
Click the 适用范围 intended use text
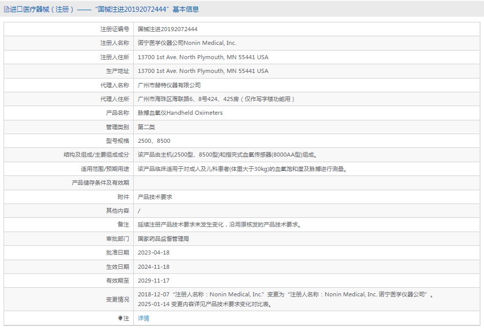(242, 169)
